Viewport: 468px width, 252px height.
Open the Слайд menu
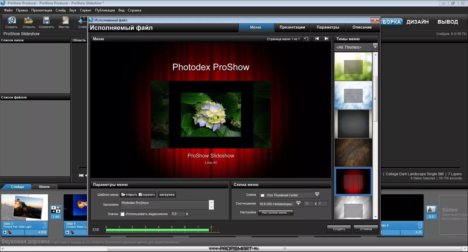point(61,10)
